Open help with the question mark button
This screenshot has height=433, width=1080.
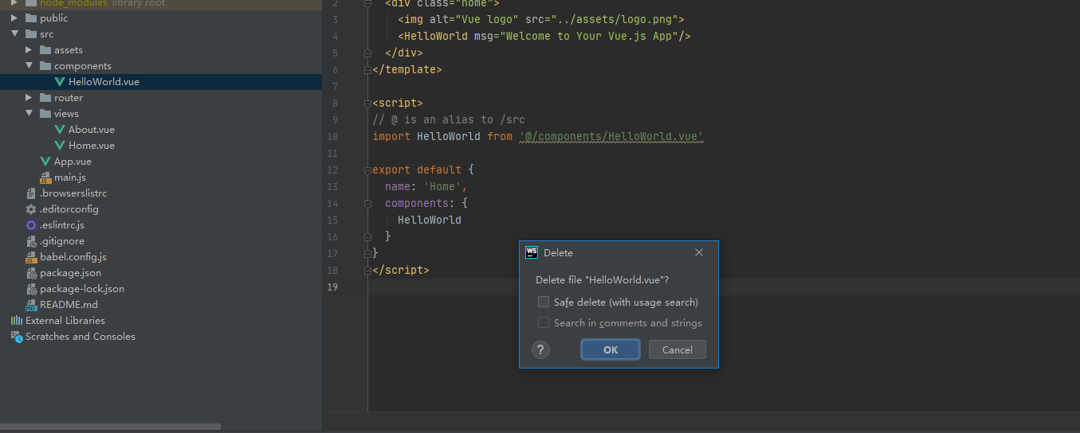click(540, 349)
